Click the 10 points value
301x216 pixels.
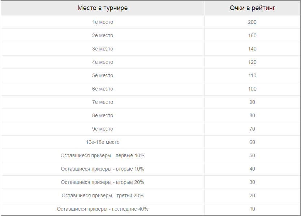click(x=252, y=209)
